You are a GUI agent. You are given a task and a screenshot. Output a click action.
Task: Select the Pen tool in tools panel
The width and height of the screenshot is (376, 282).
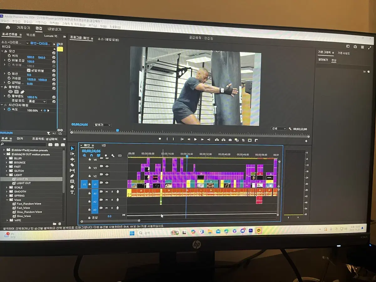pyautogui.click(x=72, y=176)
